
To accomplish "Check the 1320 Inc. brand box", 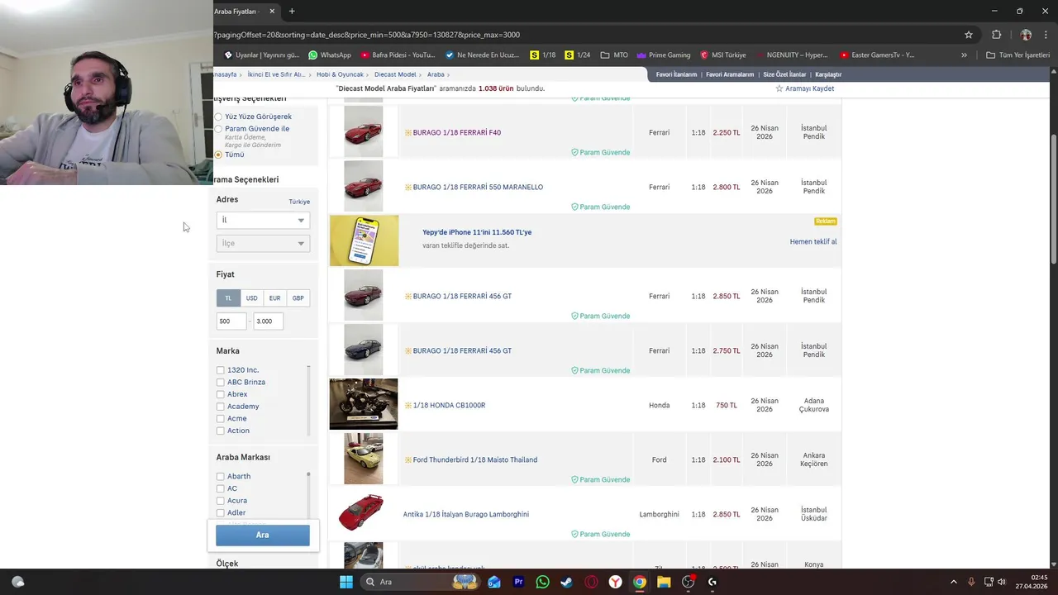I will tap(221, 370).
